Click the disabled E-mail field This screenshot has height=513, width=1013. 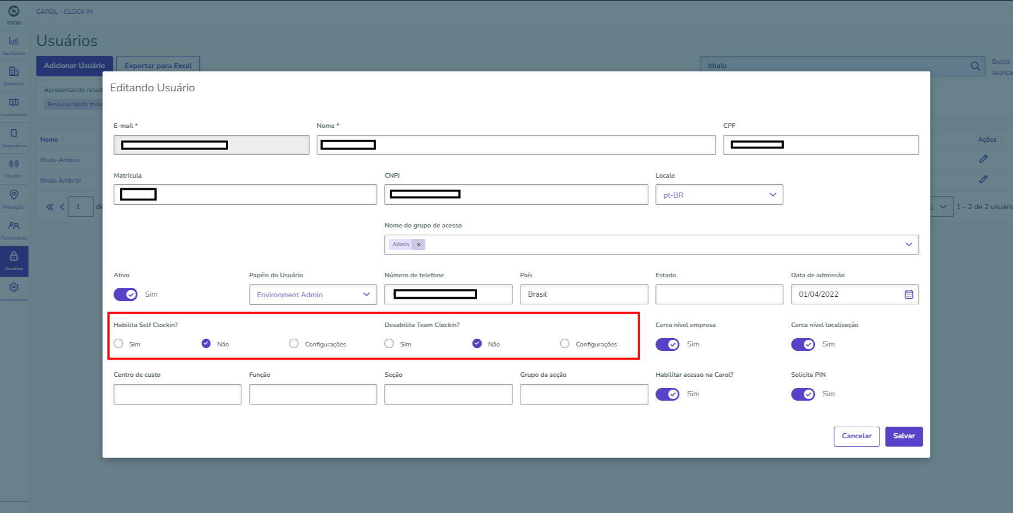coord(211,145)
